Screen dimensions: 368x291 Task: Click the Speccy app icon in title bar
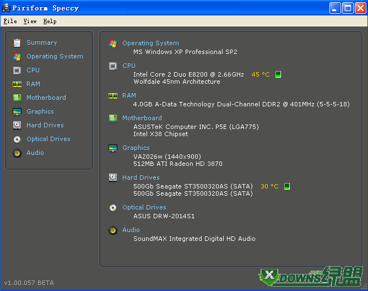[6, 8]
